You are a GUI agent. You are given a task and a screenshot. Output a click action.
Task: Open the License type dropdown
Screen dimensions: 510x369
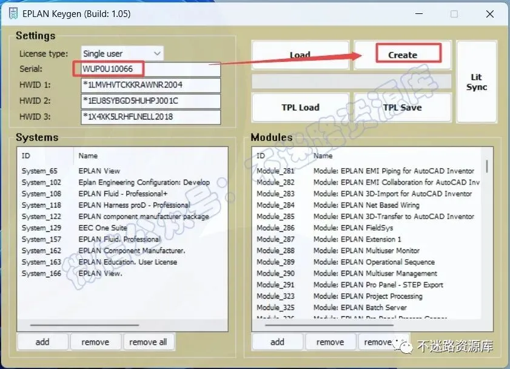pos(122,53)
